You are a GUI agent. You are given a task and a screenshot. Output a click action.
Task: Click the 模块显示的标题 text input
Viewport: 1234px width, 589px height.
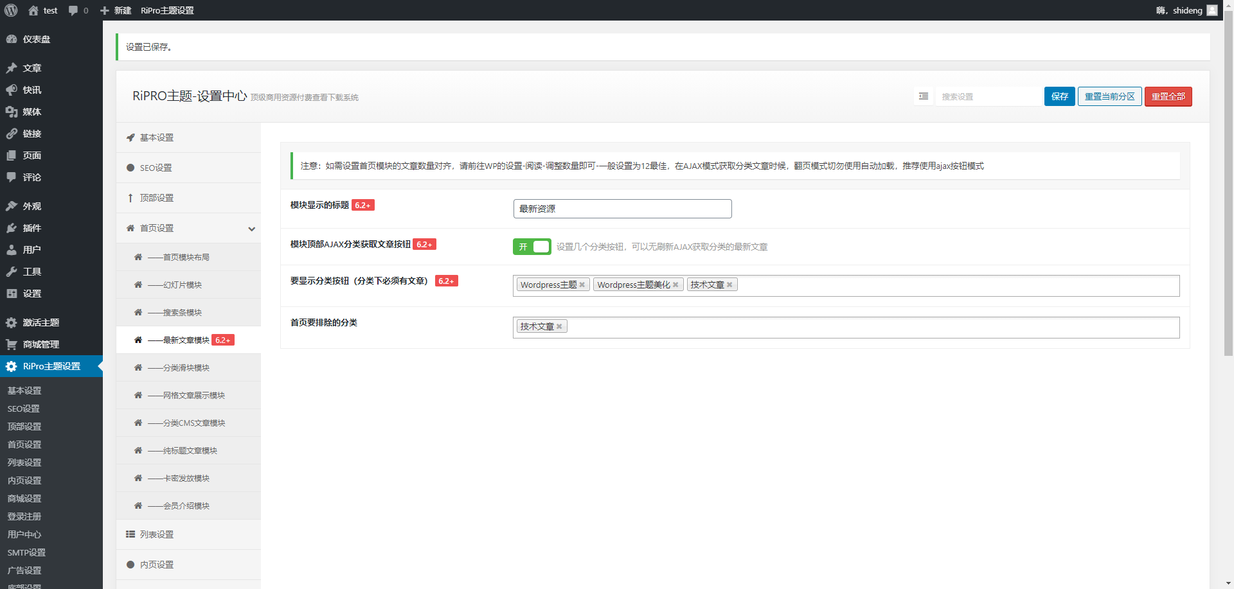click(x=622, y=209)
